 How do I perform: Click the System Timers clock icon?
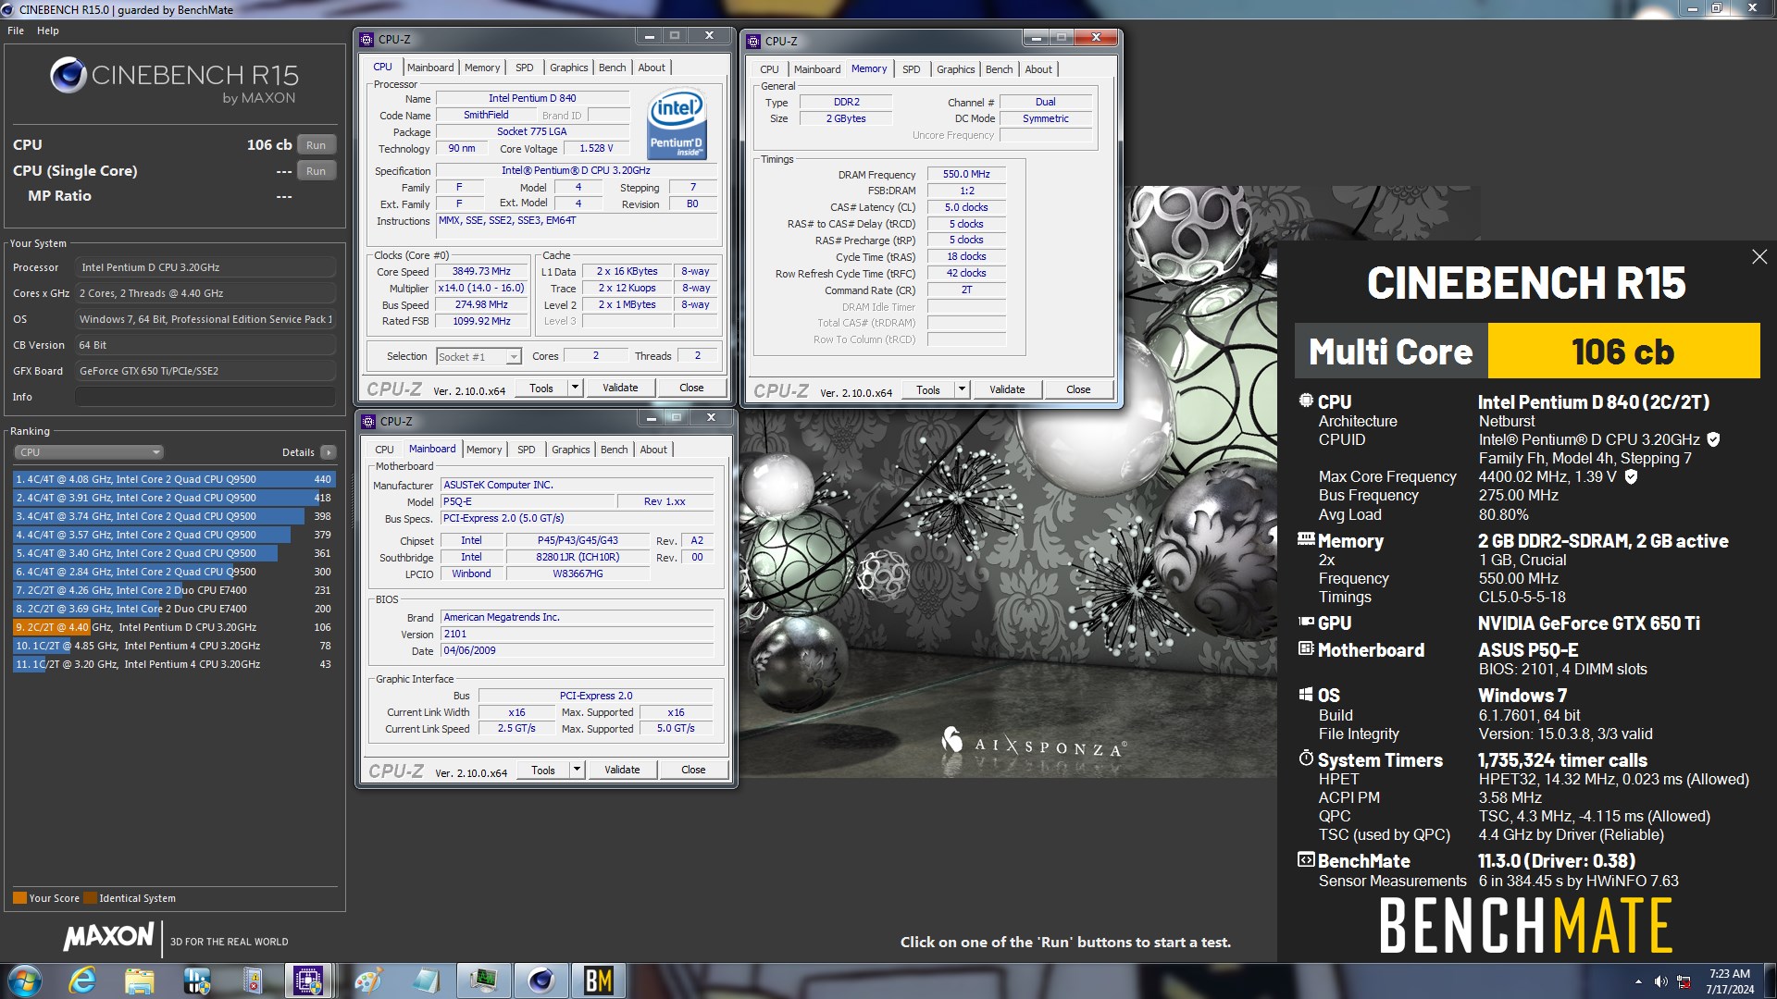(1306, 758)
